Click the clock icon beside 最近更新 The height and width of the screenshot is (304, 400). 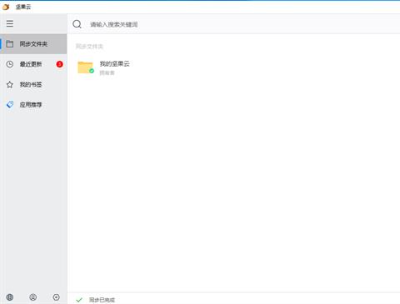pyautogui.click(x=10, y=64)
